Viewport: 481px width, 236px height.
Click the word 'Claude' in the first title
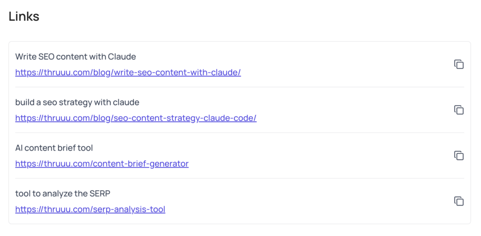click(x=122, y=57)
